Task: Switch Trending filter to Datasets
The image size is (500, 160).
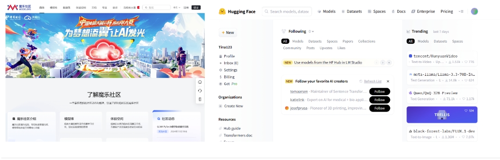Action: [440, 41]
